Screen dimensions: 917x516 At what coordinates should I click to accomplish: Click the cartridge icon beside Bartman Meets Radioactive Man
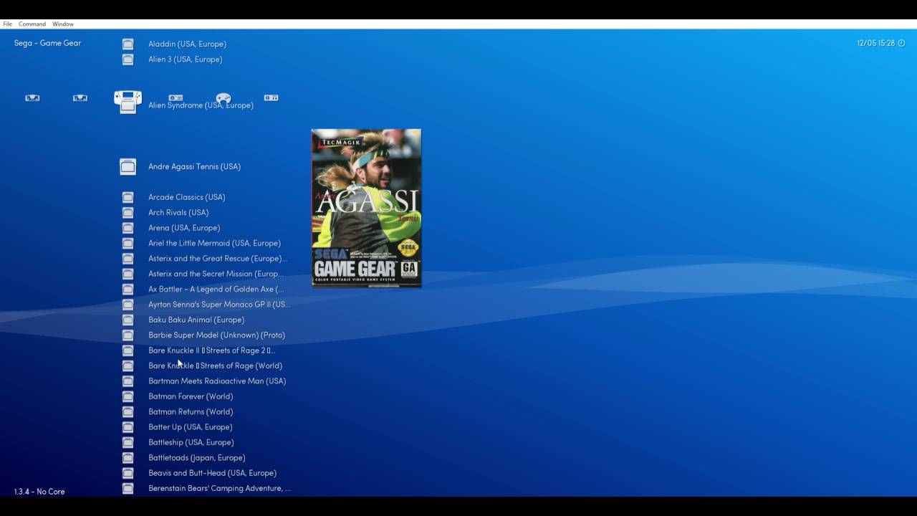point(128,381)
